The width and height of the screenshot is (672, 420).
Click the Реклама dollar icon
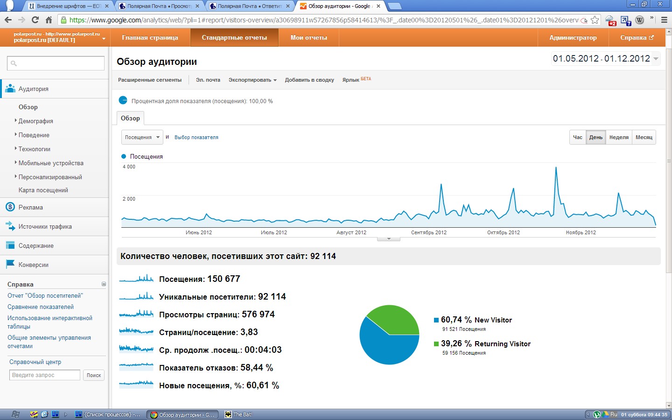pos(10,207)
